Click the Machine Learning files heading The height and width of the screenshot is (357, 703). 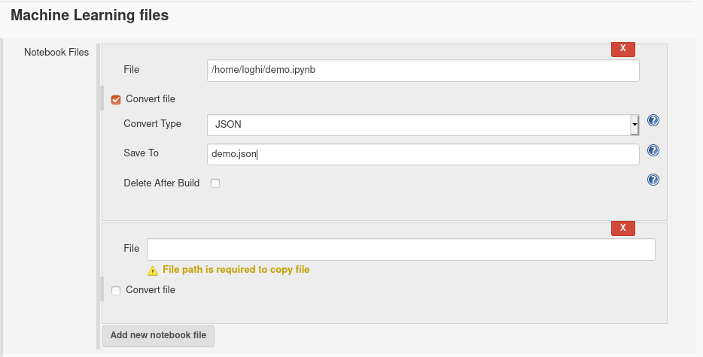tap(90, 15)
